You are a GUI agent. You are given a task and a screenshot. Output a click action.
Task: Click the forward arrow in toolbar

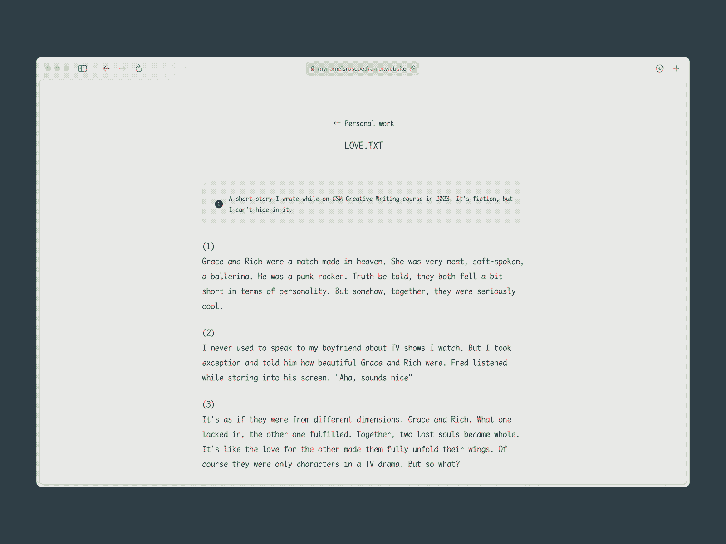[123, 68]
